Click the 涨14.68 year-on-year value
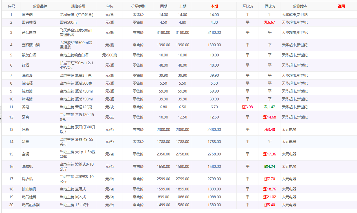The height and width of the screenshot is (213, 357). click(x=270, y=117)
